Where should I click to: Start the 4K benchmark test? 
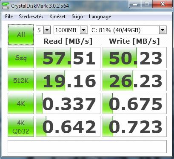21,103
